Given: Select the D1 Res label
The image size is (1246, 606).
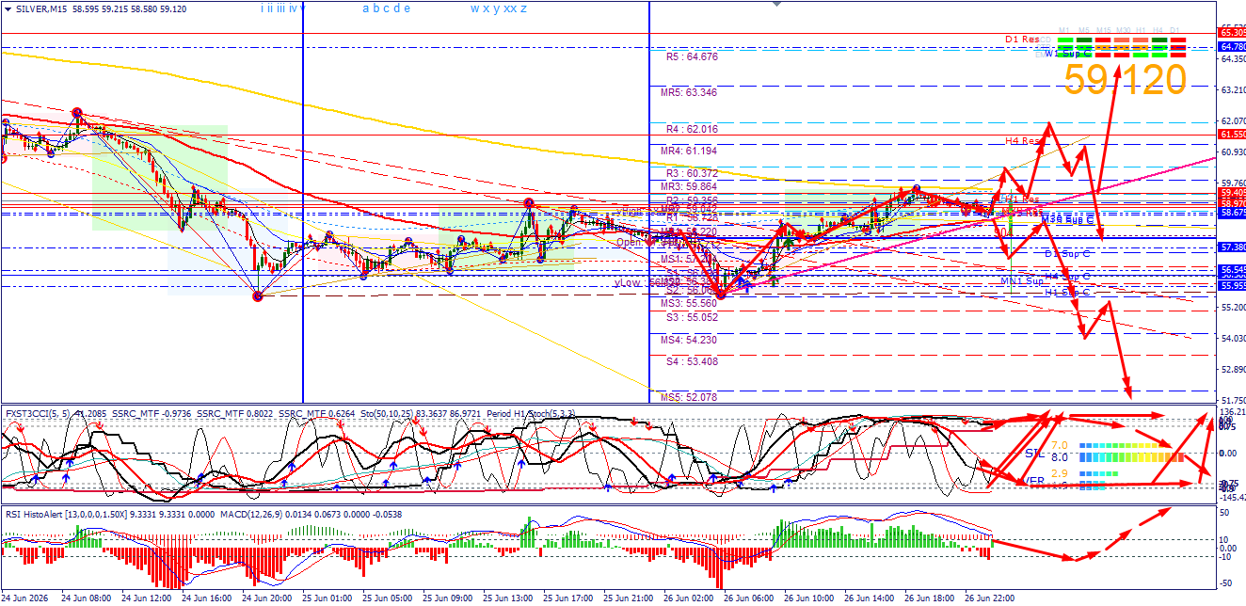Looking at the screenshot, I should (1022, 40).
